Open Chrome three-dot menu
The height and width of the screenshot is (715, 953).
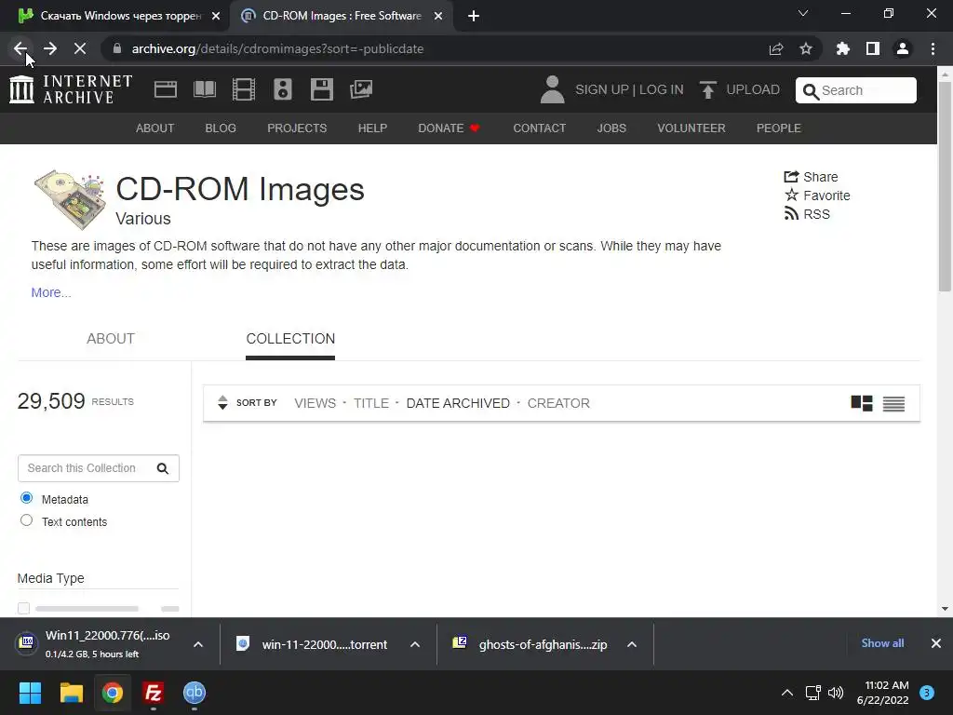click(933, 48)
